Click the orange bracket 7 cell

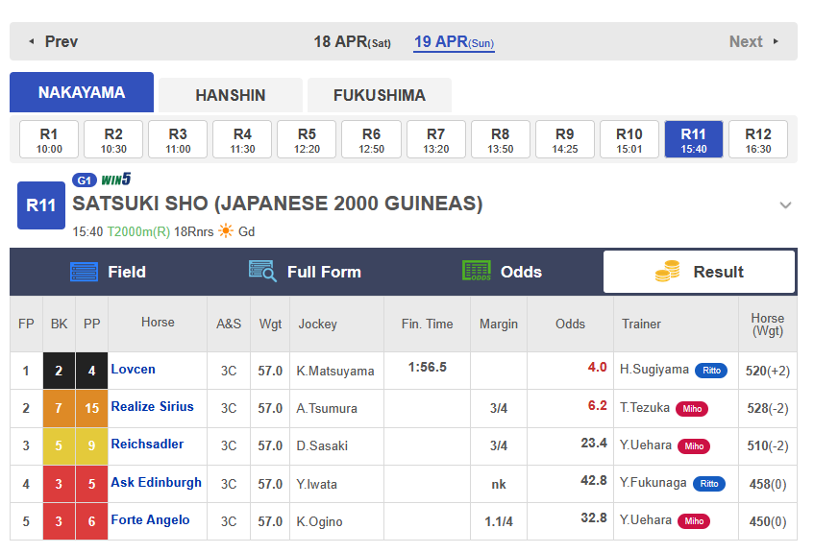point(59,408)
